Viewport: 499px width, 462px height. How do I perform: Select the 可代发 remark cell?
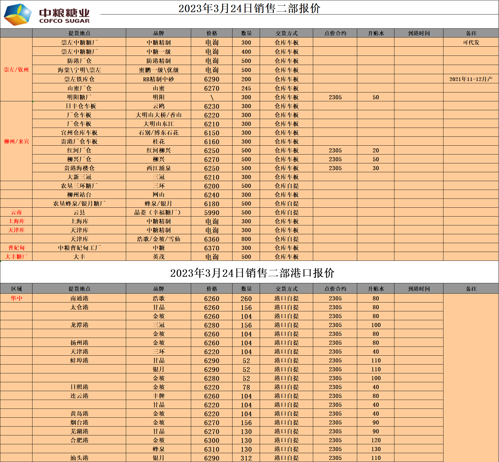pos(471,42)
